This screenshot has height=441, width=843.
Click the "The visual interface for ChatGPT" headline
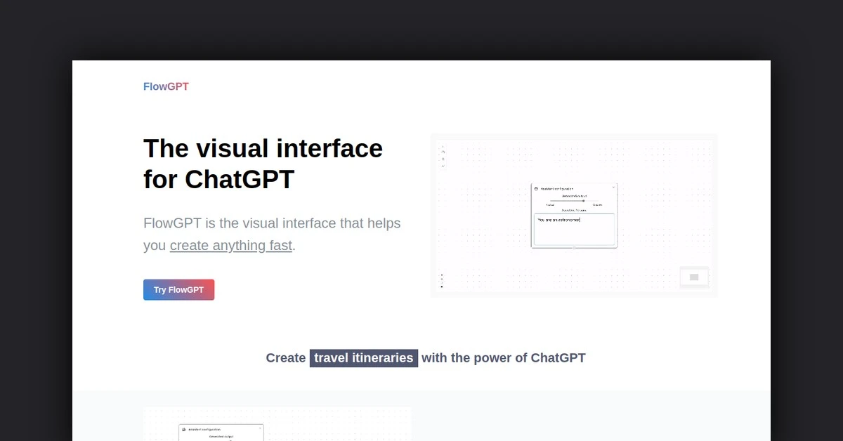pyautogui.click(x=263, y=164)
